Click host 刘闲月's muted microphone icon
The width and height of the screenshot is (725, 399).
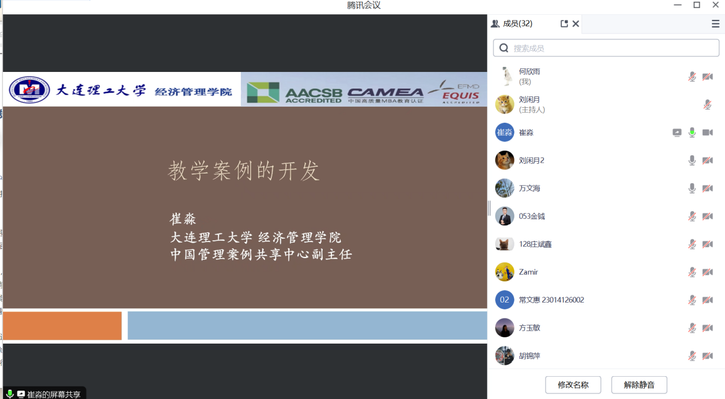pos(707,104)
